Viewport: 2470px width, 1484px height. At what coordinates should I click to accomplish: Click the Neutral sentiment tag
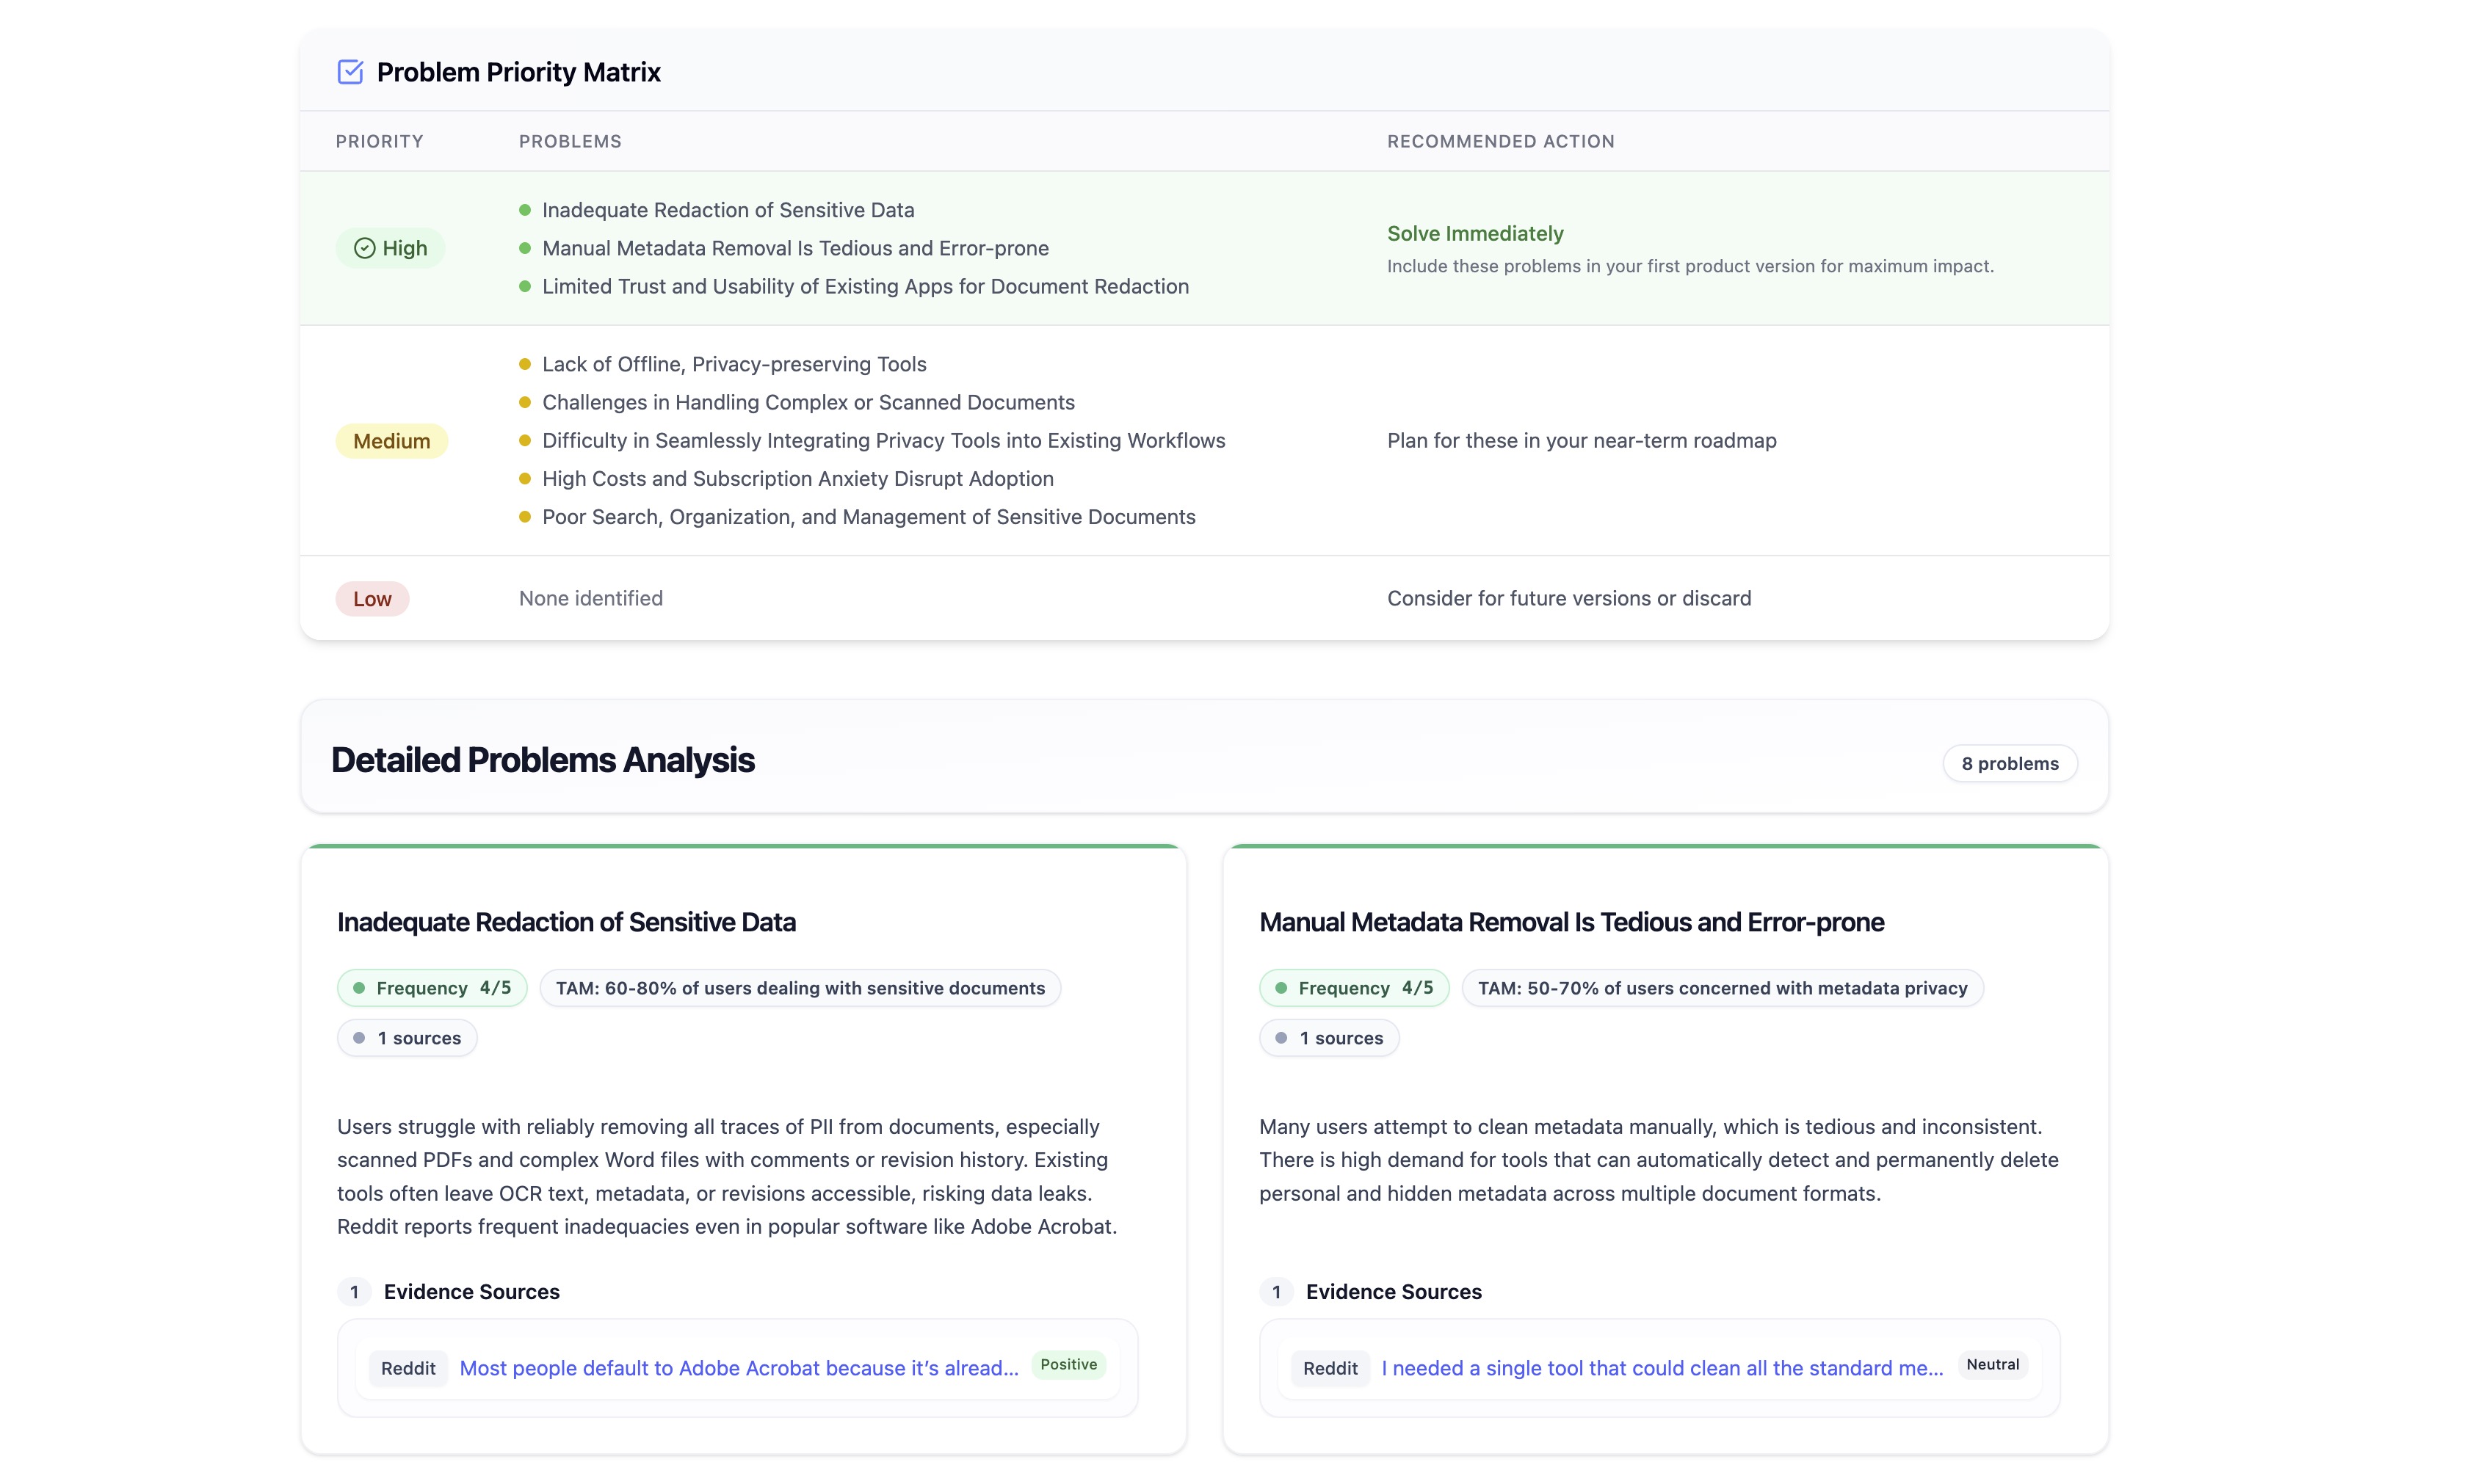click(1992, 1365)
